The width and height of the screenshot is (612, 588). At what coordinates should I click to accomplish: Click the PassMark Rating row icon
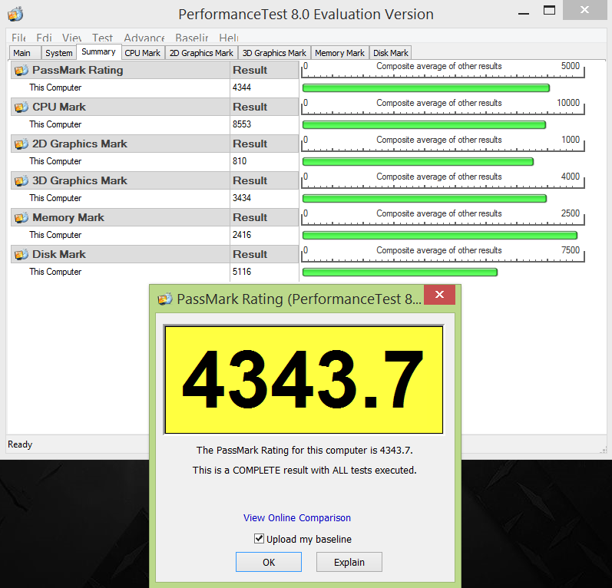pos(22,70)
